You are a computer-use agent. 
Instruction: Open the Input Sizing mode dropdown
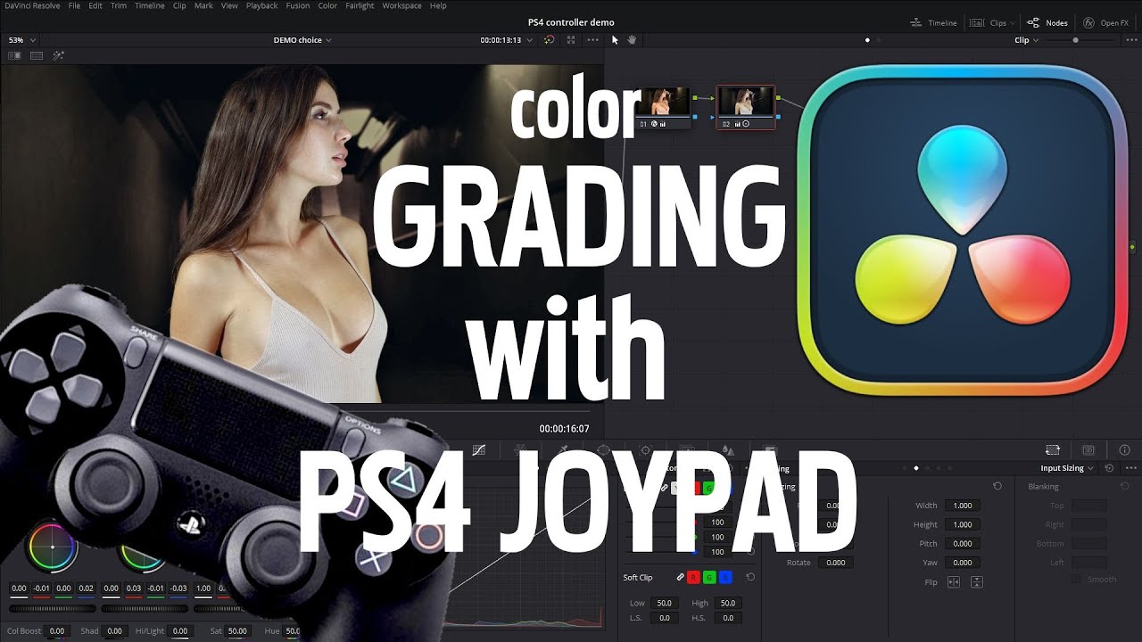coord(1067,468)
